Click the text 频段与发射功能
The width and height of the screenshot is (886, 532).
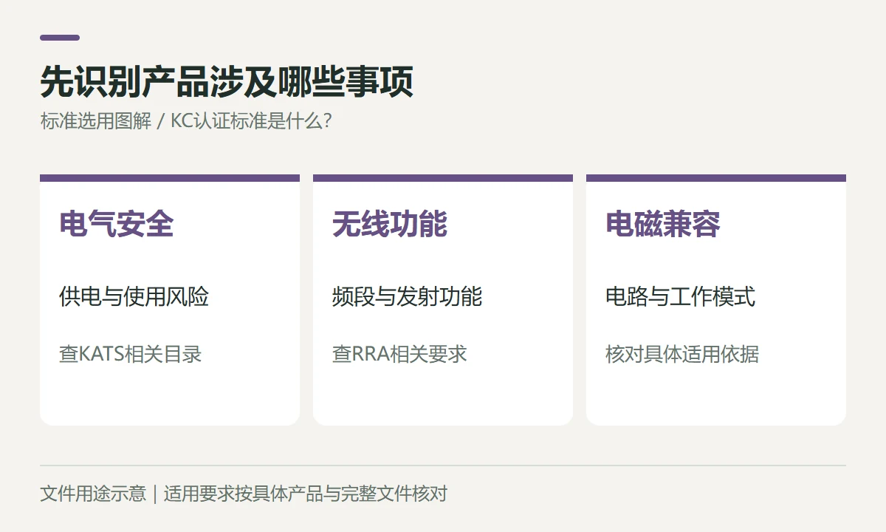(408, 297)
